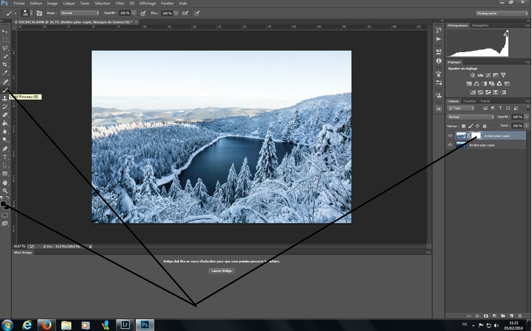Open the Calque menu
This screenshot has height=331, width=532.
69,3
